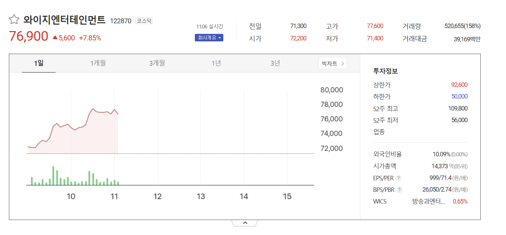Click the 14 o'clock time axis label
Screen dimensions: 506x235
point(244,196)
